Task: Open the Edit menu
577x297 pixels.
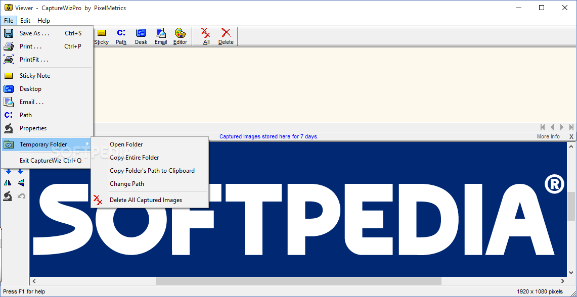Action: click(x=25, y=21)
